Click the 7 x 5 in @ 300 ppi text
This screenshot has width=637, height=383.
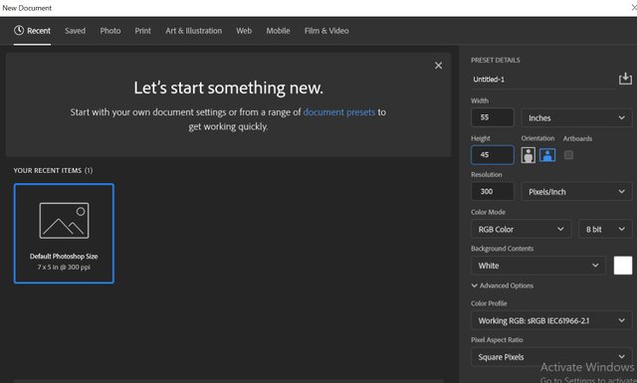64,268
